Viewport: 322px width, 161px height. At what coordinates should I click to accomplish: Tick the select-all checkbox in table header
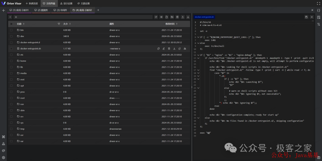11,24
